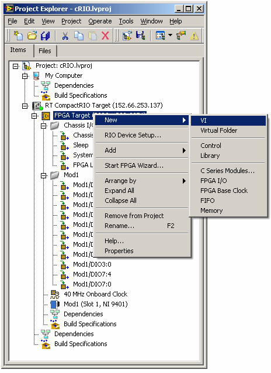
Task: Click RIO Device Setup... menu entry
Action: (142, 135)
